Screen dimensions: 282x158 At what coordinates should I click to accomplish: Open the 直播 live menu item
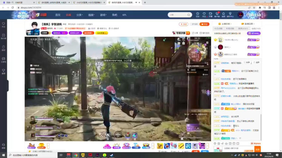click(68, 15)
